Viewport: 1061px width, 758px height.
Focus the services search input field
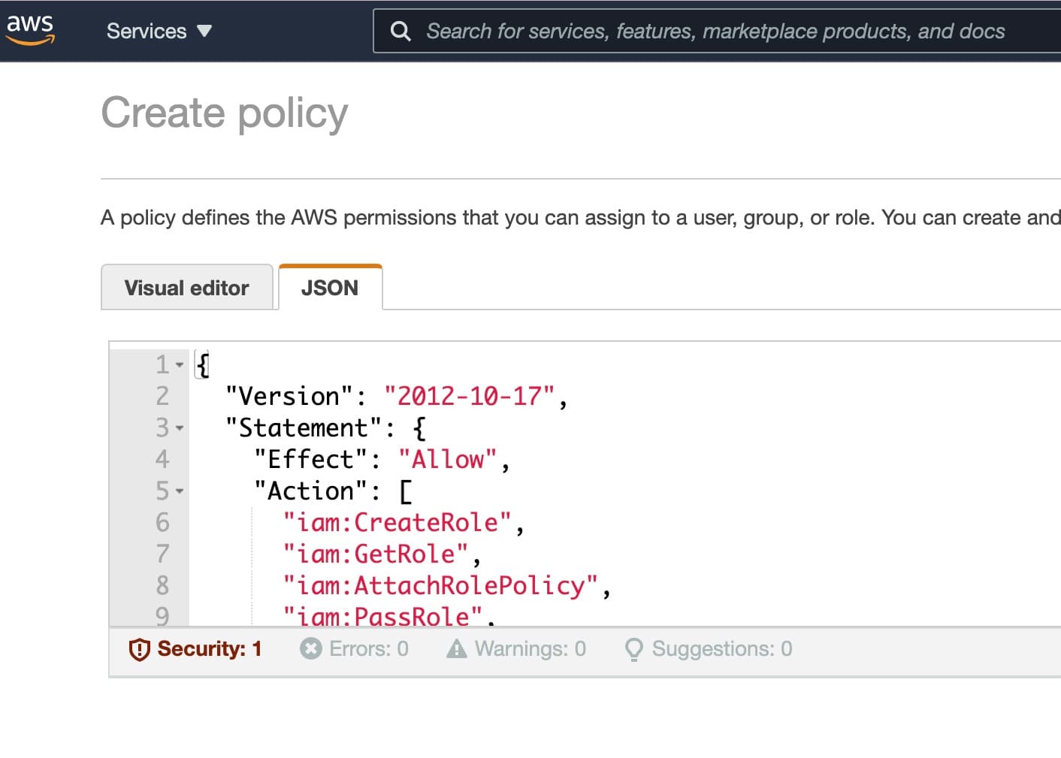717,31
